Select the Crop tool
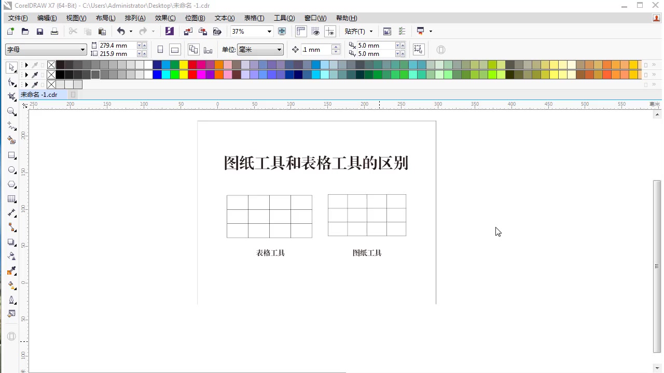664x373 pixels. (x=11, y=96)
